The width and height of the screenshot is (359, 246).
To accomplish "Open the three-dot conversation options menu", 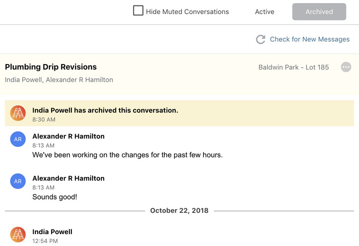I will coord(346,67).
